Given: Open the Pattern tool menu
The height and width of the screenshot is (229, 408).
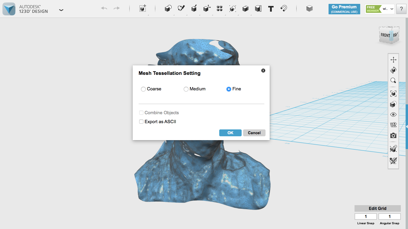Looking at the screenshot, I should (220, 8).
